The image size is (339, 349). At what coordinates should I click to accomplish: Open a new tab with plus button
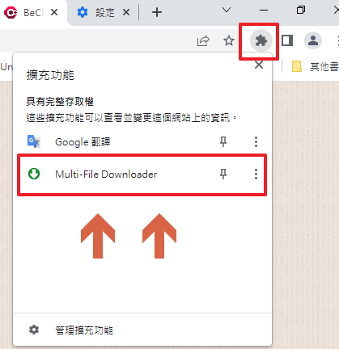(x=157, y=12)
